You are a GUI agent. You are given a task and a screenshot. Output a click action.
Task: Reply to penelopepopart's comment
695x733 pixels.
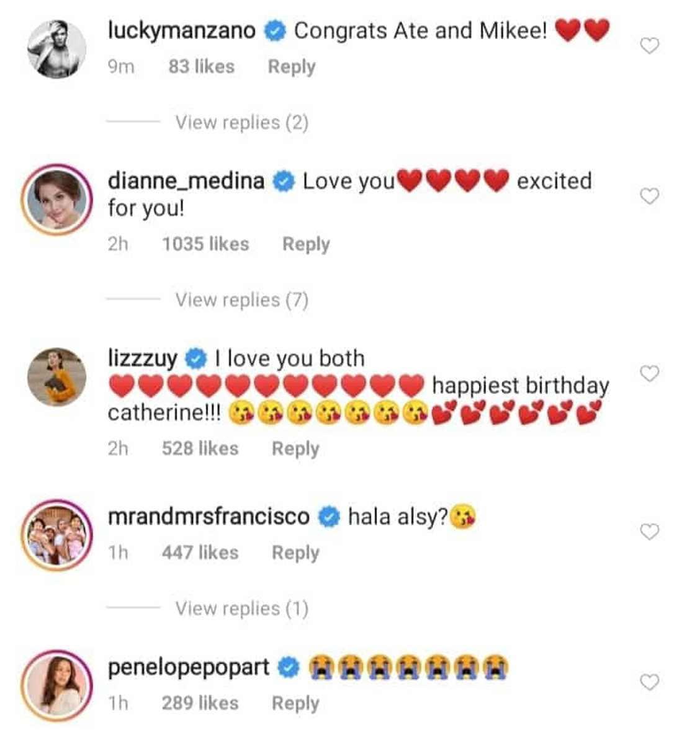295,703
